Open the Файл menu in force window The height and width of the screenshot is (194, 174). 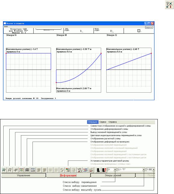point(6,26)
